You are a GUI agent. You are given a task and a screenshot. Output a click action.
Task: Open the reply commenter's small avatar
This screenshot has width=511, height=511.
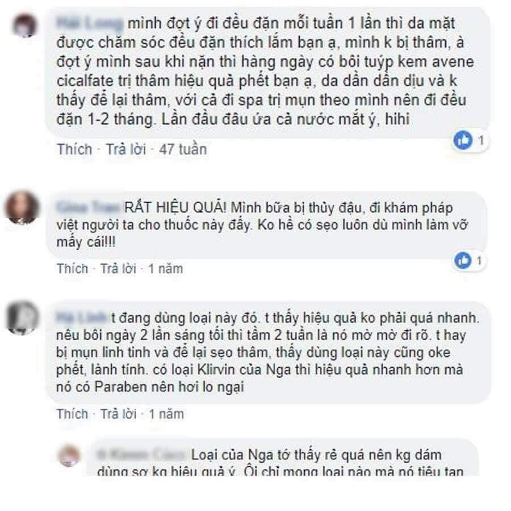[x=69, y=455]
